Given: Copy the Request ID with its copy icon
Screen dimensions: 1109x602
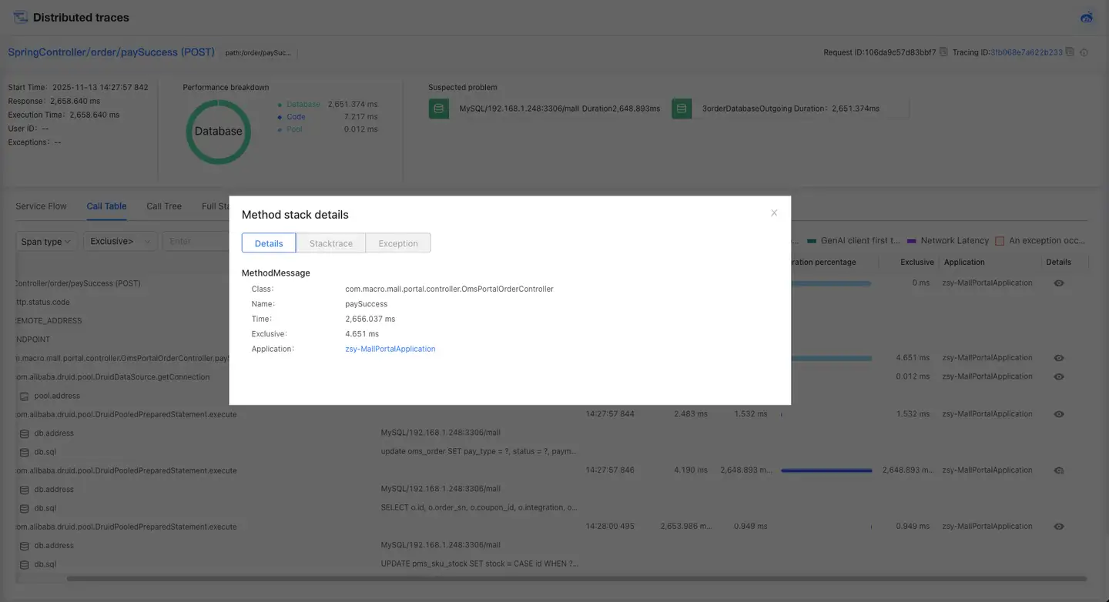Looking at the screenshot, I should [943, 52].
